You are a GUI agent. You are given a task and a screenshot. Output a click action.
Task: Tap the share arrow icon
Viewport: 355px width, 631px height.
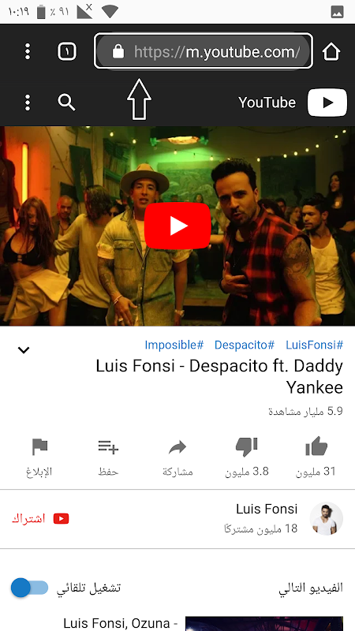[177, 447]
